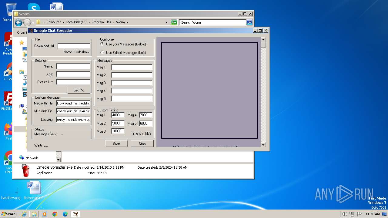Click the Msg 5 message input
This screenshot has height=218, width=388.
pyautogui.click(x=132, y=99)
